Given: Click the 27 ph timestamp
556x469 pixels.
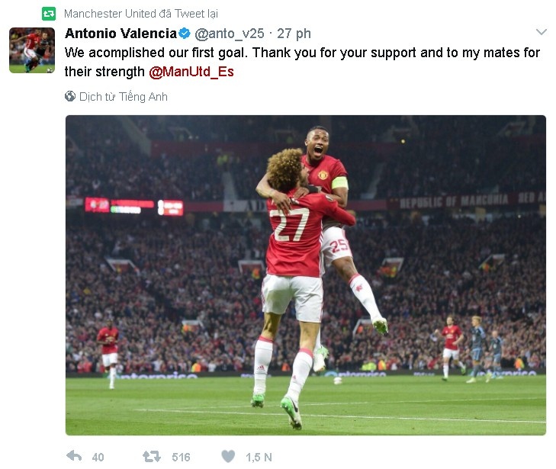Looking at the screenshot, I should (x=294, y=34).
